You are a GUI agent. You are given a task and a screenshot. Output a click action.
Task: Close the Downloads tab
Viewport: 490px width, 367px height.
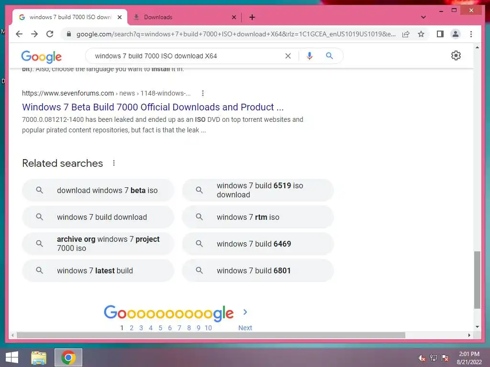234,17
